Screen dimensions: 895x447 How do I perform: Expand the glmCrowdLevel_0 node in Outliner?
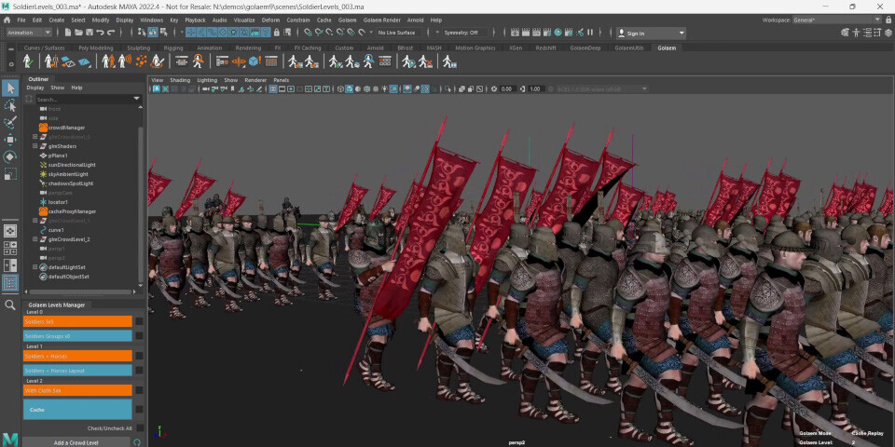[34, 137]
